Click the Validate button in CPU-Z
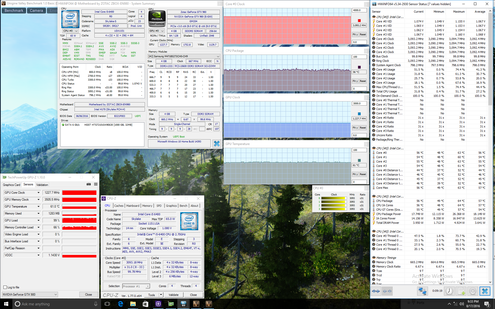Image resolution: width=495 pixels, height=309 pixels. coord(173,295)
